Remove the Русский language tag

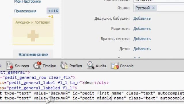tap(153, 8)
